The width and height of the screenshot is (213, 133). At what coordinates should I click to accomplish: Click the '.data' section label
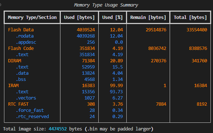[22, 73]
